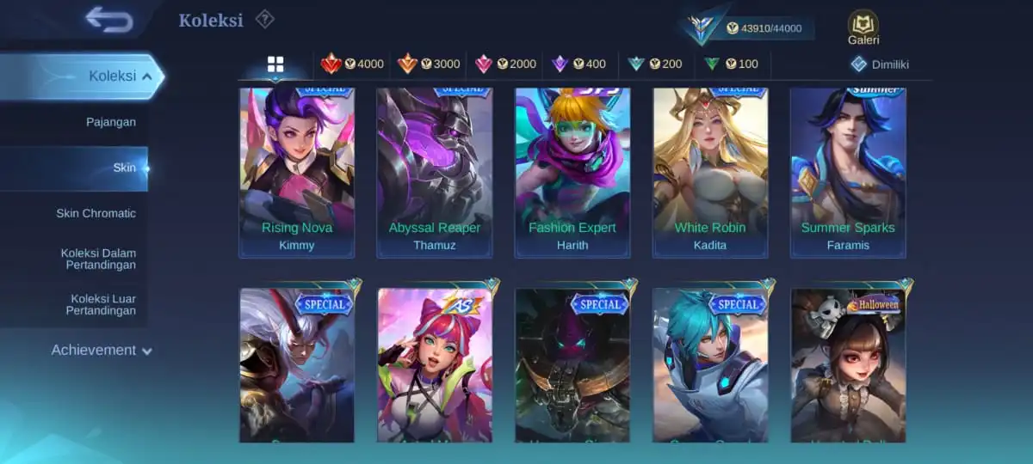Screen dimensions: 1033x464
Task: Open the Koleksi help question mark
Action: (x=265, y=19)
